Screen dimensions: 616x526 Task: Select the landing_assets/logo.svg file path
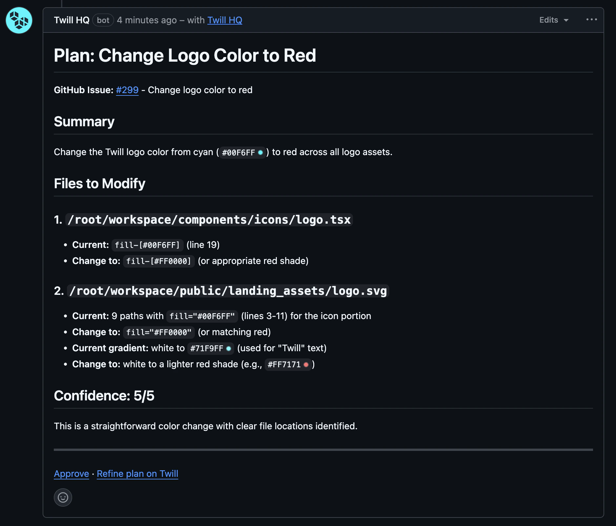[x=228, y=291]
